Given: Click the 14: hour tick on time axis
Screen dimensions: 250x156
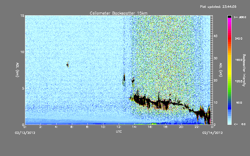Looking at the screenshot, I should click(134, 127).
